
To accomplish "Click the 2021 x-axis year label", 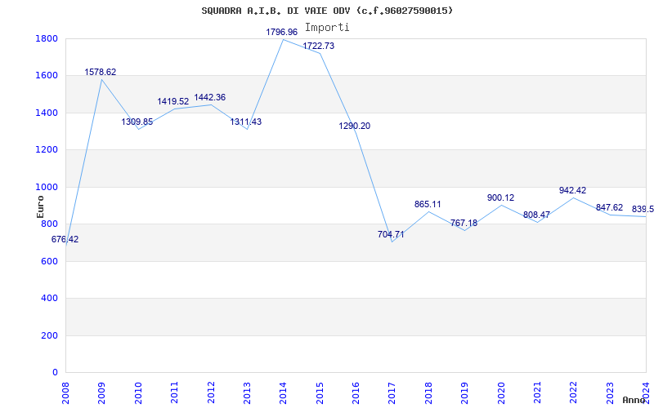I will [x=538, y=392].
